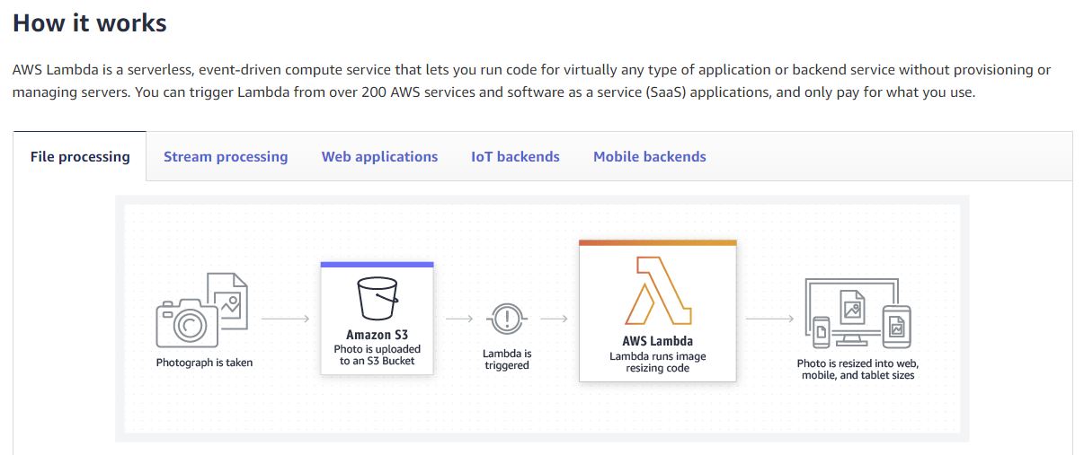
Task: Click the "Photograph is taken" caption
Action: pyautogui.click(x=204, y=363)
